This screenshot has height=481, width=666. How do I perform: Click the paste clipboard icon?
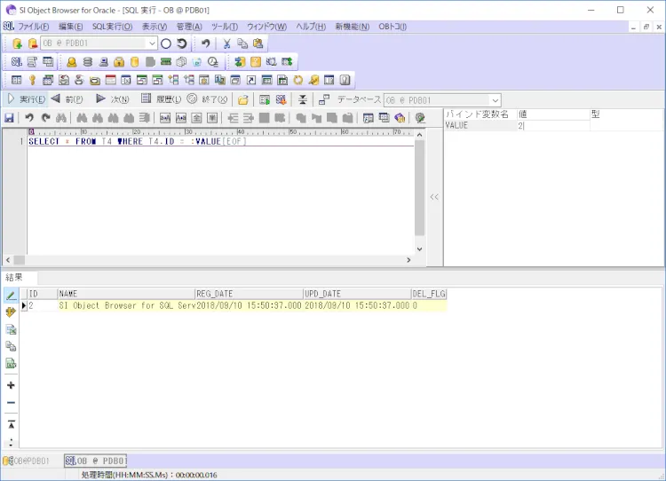[x=258, y=43]
